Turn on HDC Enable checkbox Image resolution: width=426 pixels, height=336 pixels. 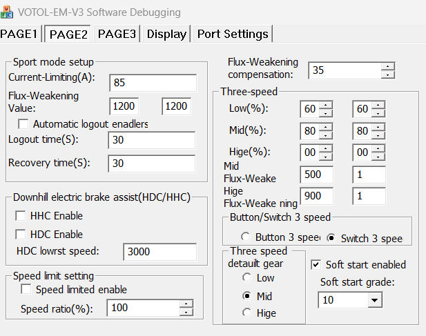pyautogui.click(x=21, y=235)
